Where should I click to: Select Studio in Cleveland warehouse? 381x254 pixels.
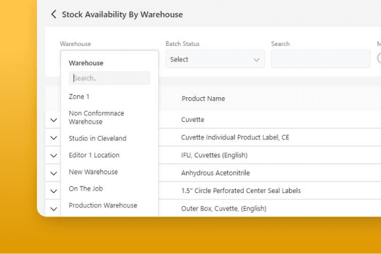[97, 138]
